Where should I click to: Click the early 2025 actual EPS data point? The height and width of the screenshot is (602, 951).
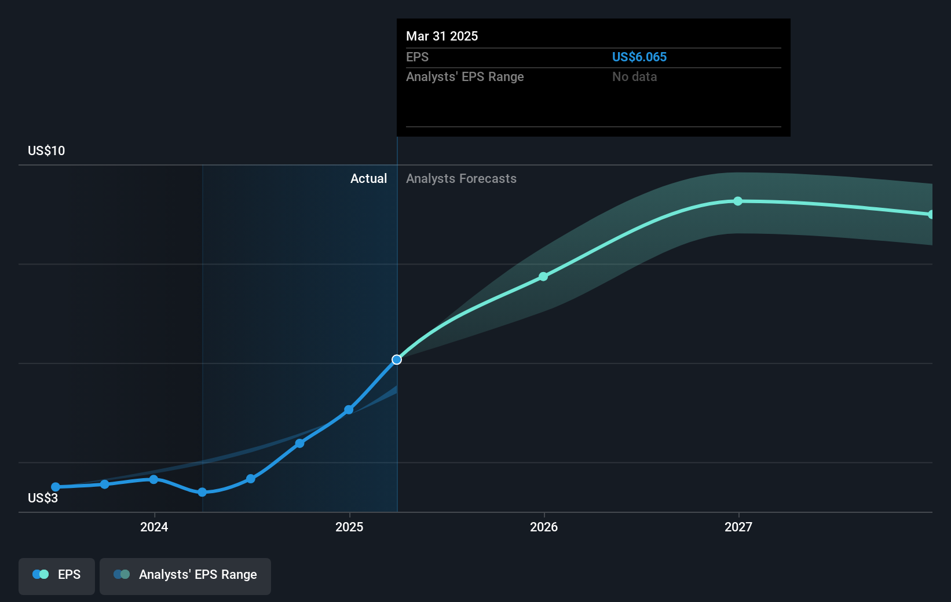point(349,410)
